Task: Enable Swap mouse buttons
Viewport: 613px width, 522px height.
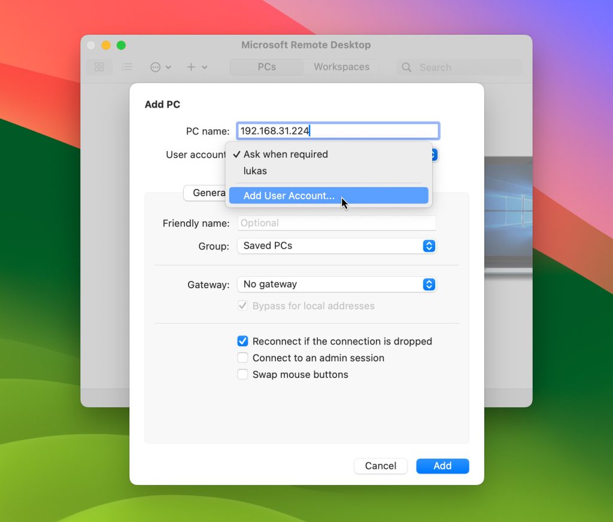Action: tap(242, 374)
